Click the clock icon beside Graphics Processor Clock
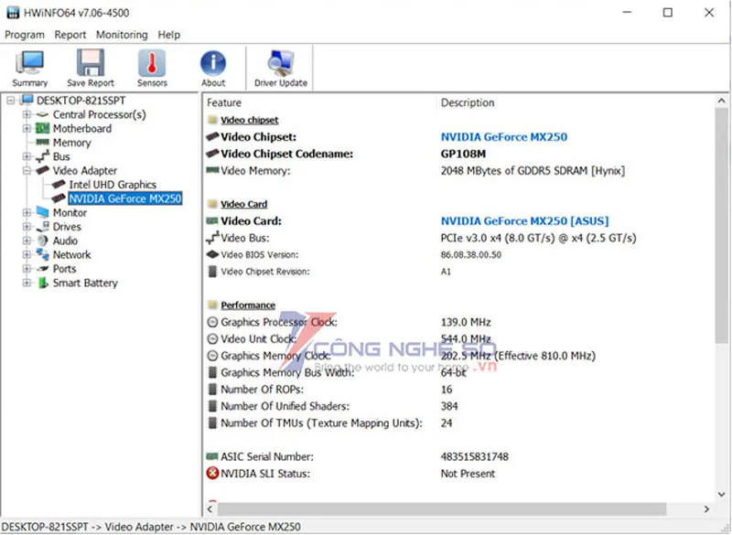The width and height of the screenshot is (732, 535). [212, 322]
